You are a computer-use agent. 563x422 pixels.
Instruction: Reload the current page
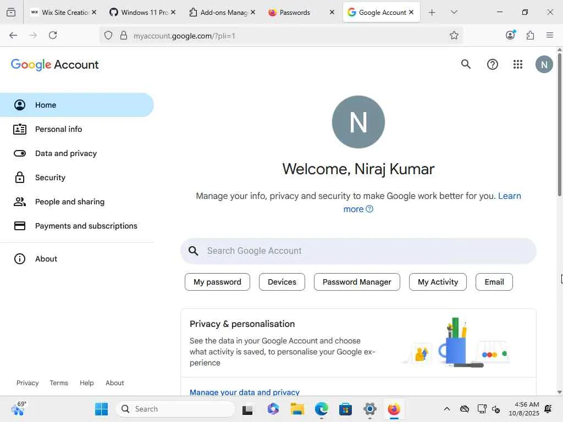(53, 35)
